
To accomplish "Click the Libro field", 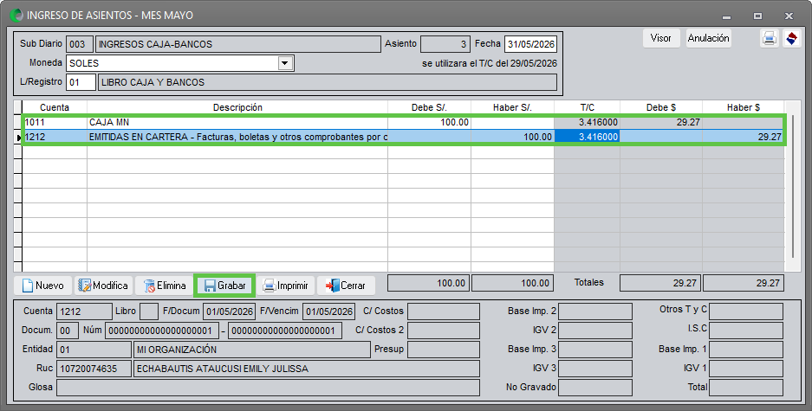I will pyautogui.click(x=149, y=311).
